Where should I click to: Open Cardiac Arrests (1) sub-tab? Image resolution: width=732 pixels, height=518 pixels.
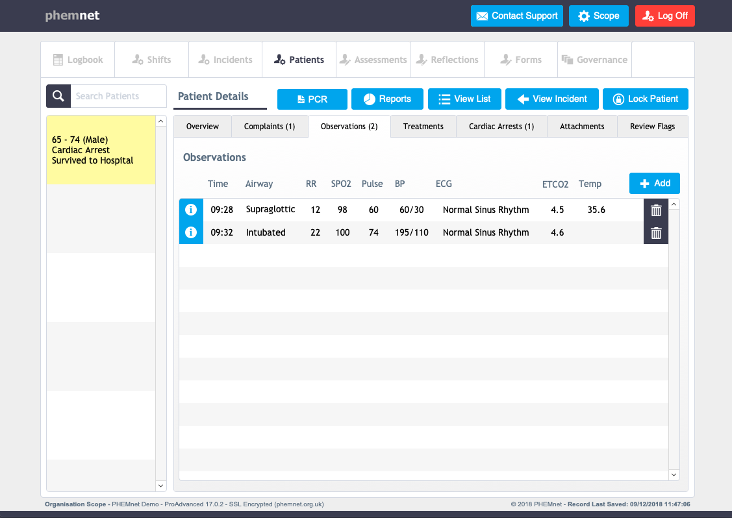click(501, 127)
